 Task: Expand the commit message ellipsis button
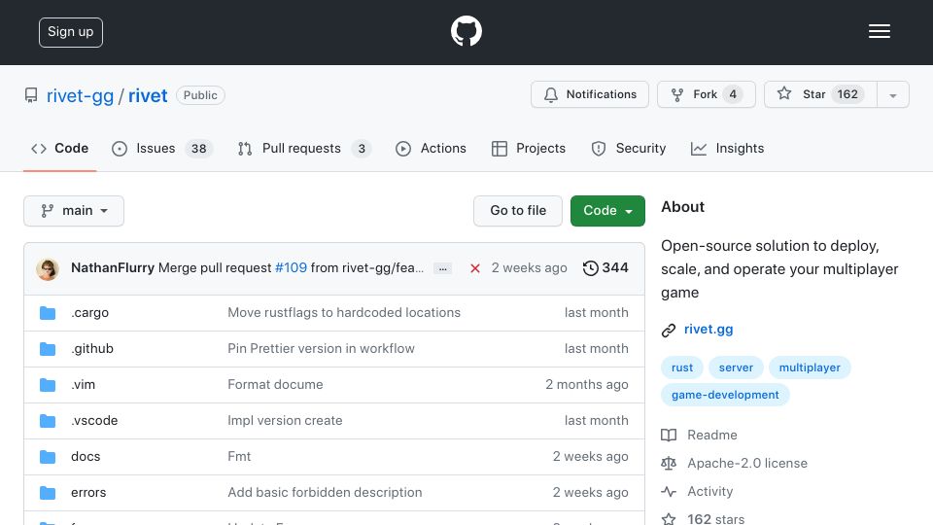443,268
